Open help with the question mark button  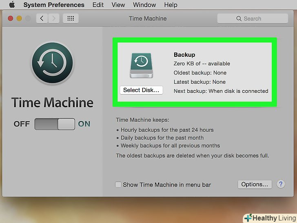280,184
